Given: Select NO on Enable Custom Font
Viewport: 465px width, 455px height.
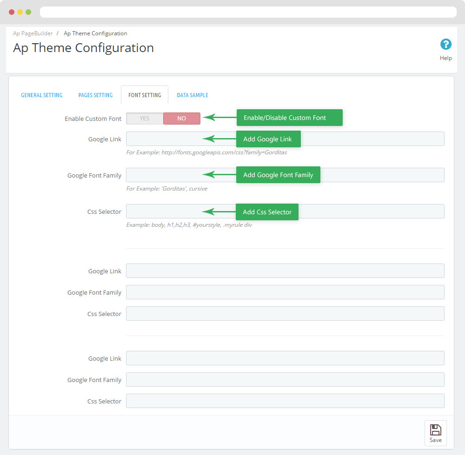Looking at the screenshot, I should pos(181,119).
